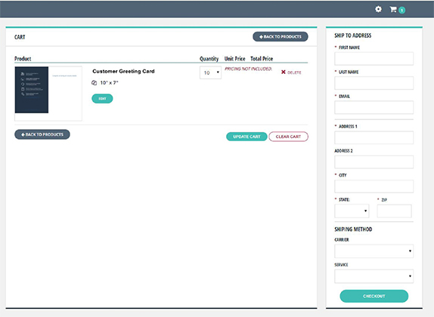Click bottom-left Back to Products button
This screenshot has height=317, width=434.
tap(42, 134)
